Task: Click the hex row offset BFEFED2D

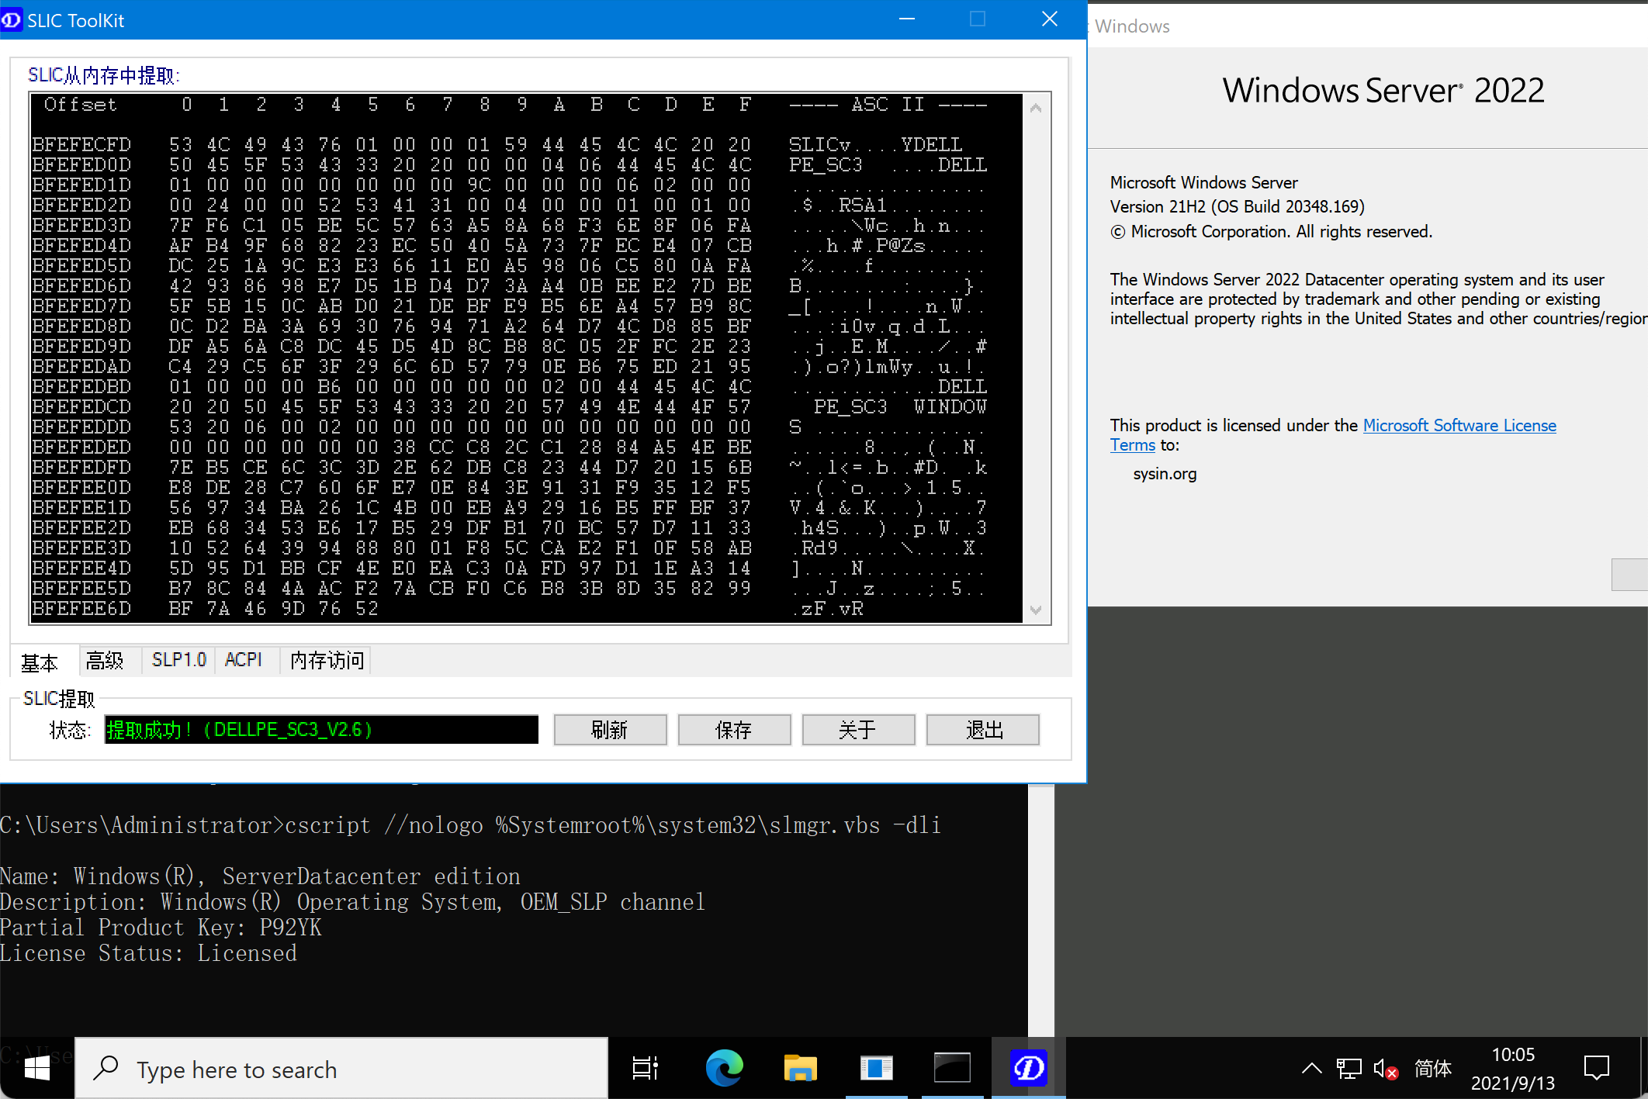Action: [x=81, y=206]
